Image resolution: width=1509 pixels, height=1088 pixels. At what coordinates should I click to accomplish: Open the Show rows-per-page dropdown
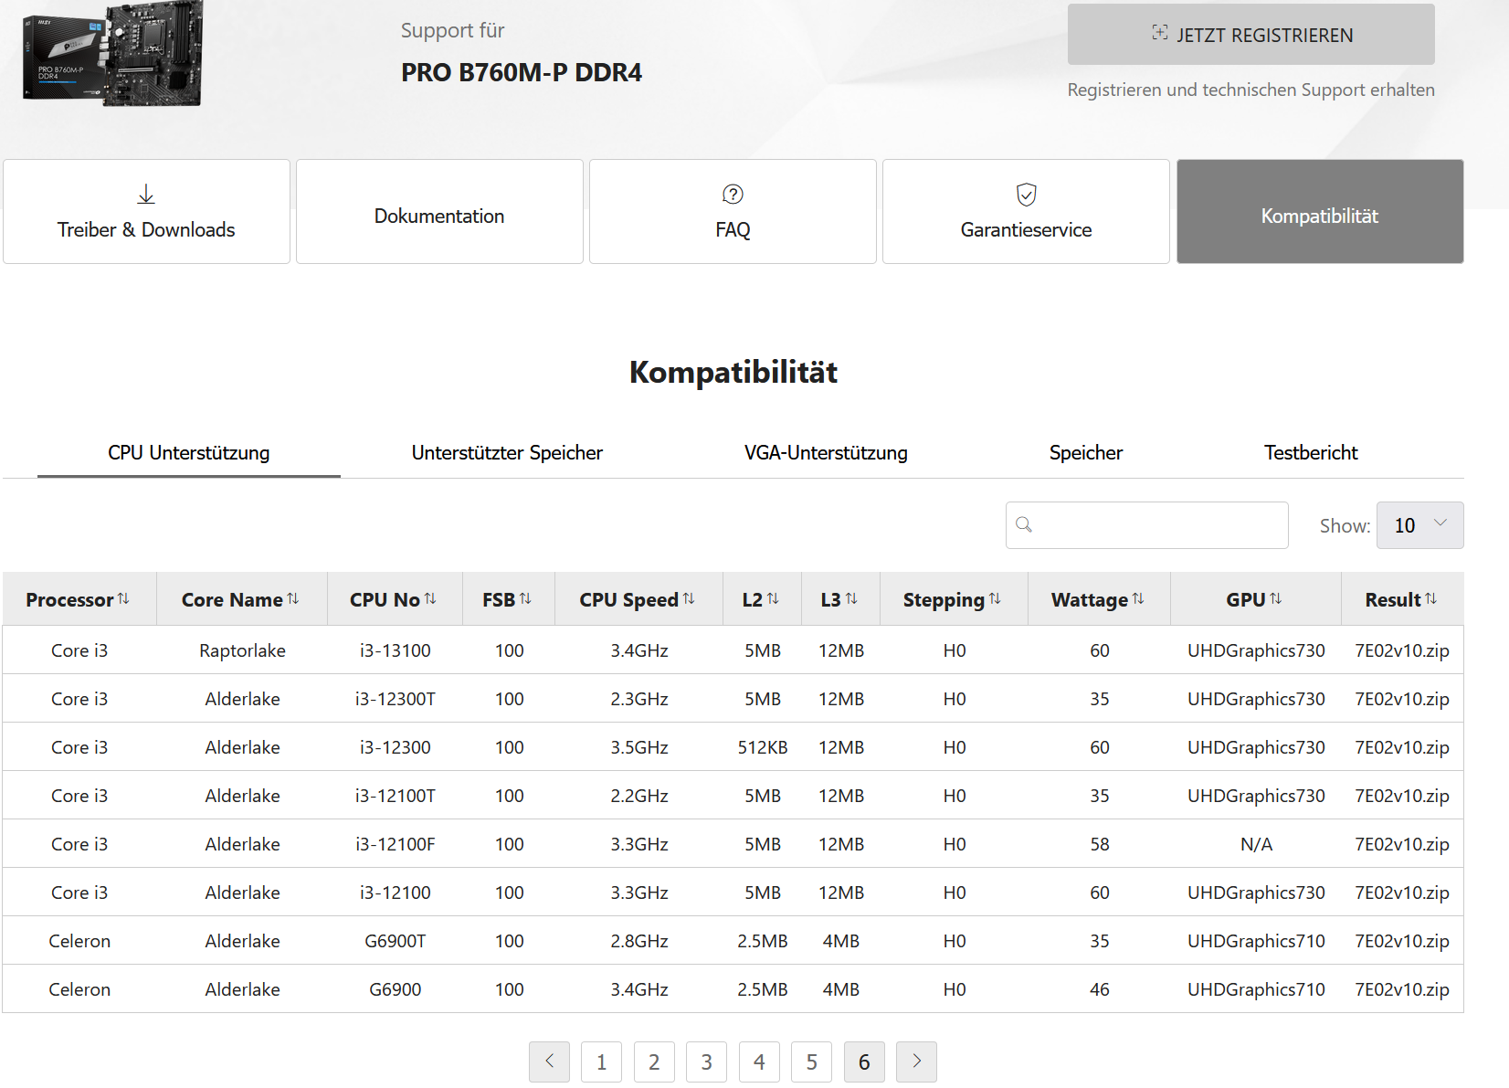click(1420, 525)
